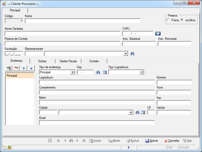Click the Cep input field

pos(85,72)
